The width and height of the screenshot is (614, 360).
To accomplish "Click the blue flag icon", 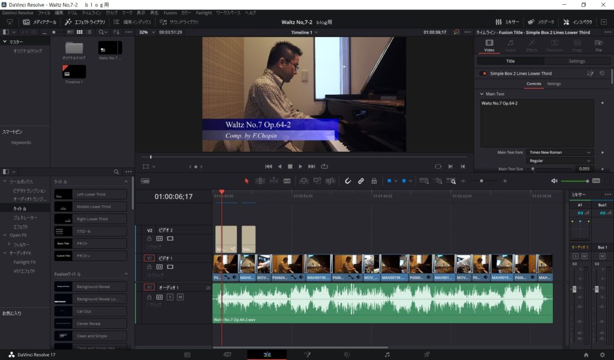I will click(389, 181).
